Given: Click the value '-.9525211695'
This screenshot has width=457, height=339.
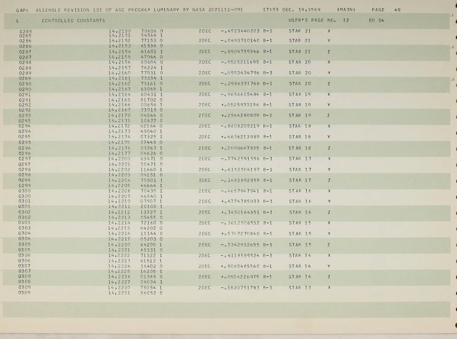Looking at the screenshot, I should tap(240, 62).
